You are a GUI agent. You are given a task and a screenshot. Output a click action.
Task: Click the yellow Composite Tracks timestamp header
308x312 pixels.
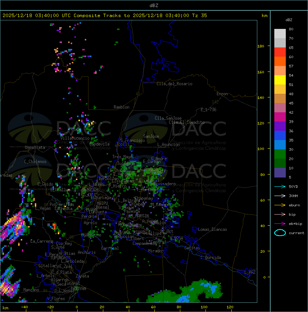click(x=105, y=16)
